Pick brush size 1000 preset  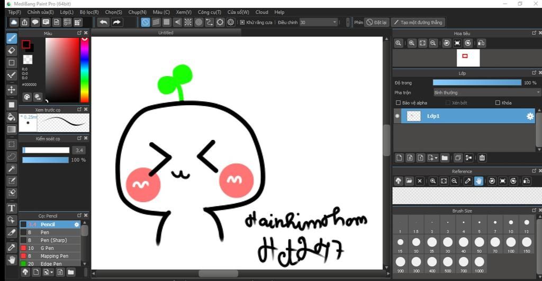click(479, 265)
